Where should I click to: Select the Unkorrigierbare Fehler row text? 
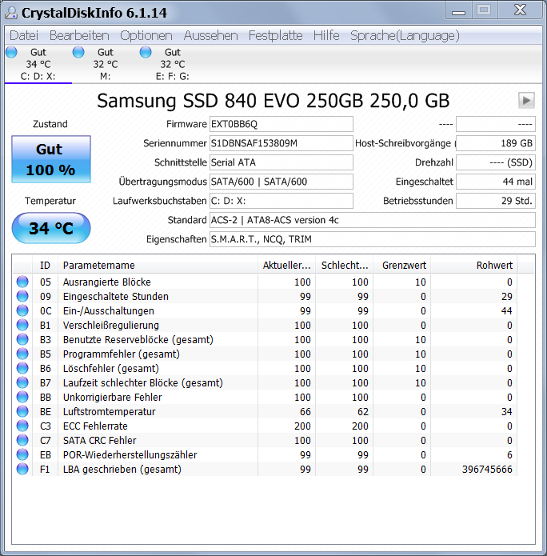point(112,397)
